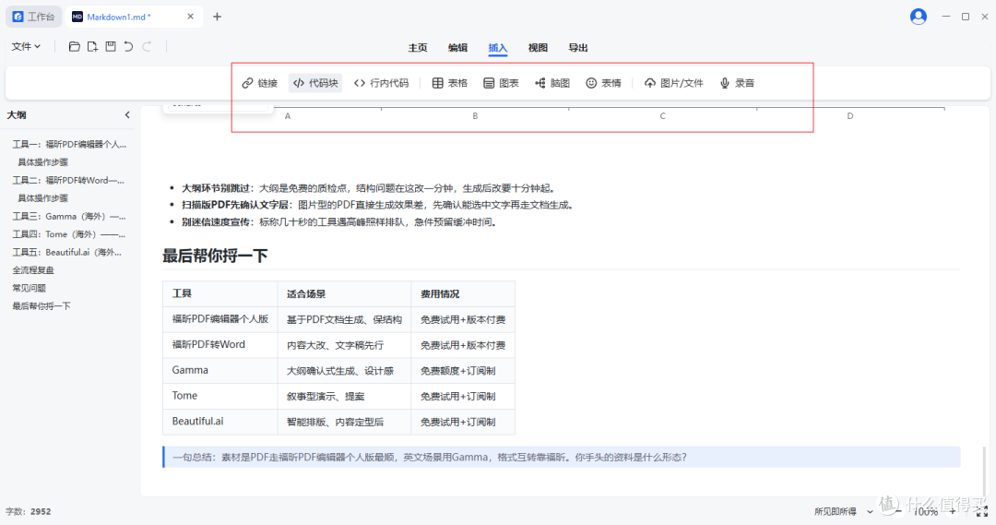Collapse the 大纲 outline panel
The image size is (996, 525).
127,115
